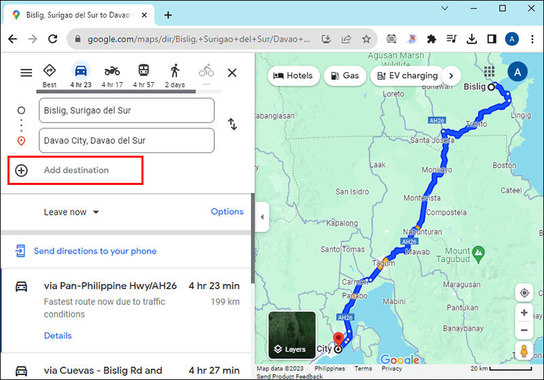Click the install app icon in address bar
This screenshot has width=544, height=380.
[x=326, y=39]
